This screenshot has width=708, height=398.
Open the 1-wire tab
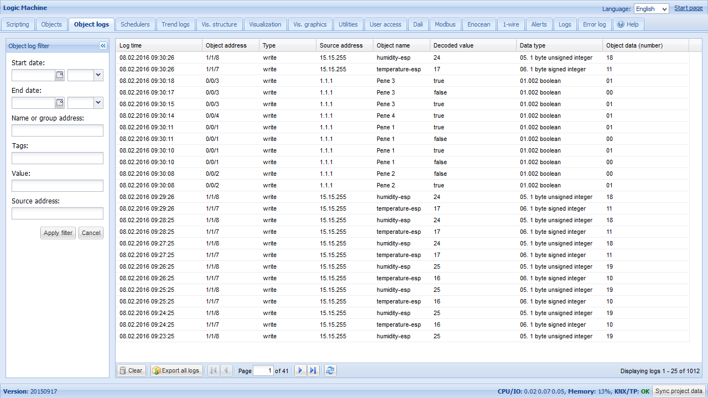click(x=511, y=24)
